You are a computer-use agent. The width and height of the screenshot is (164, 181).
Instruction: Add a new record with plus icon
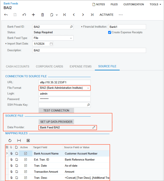(33, 15)
